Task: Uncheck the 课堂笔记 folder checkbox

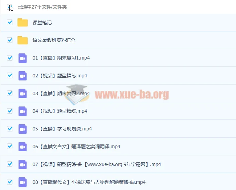Action: pos(10,23)
